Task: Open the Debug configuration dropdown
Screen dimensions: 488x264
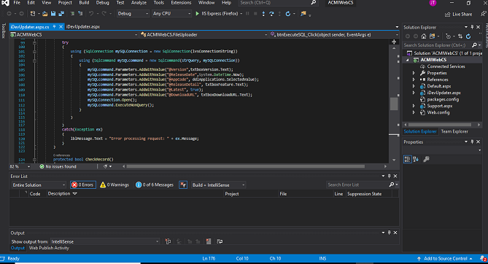Action: 133,14
